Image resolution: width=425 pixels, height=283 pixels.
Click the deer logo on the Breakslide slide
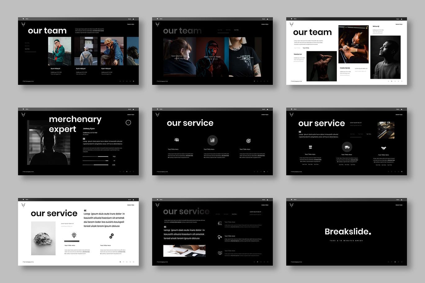click(292, 205)
